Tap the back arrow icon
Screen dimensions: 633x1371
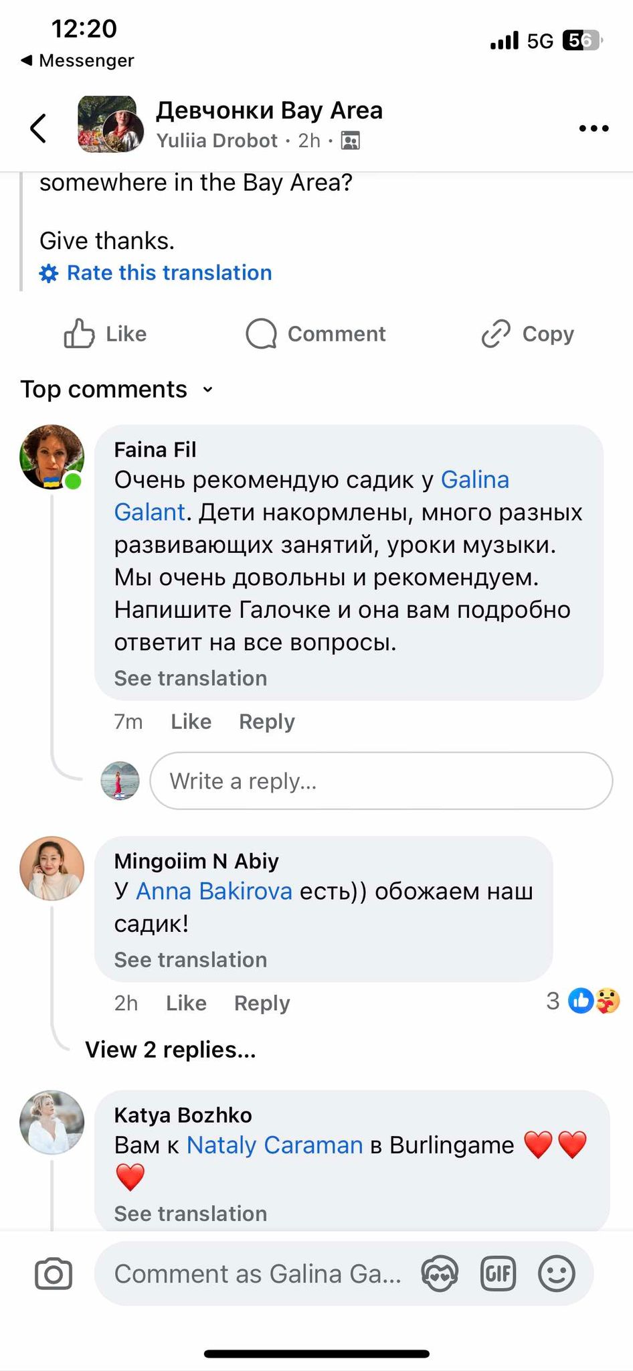(39, 128)
